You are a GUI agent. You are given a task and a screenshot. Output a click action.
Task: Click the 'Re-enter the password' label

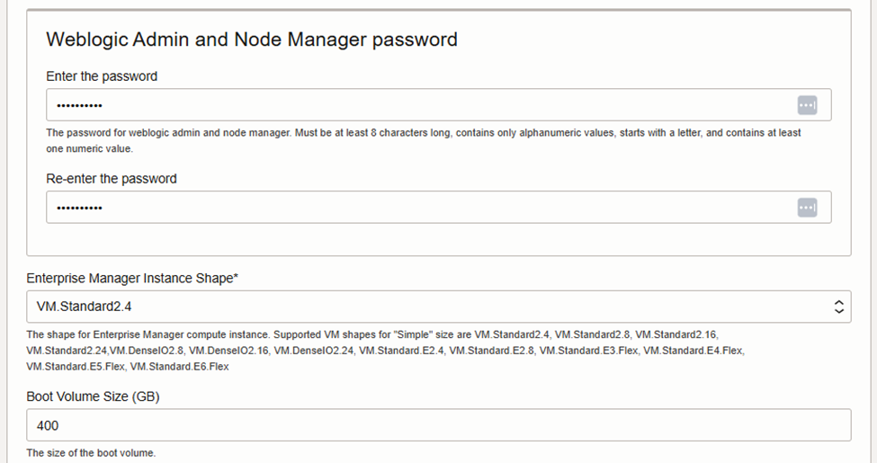(x=112, y=179)
